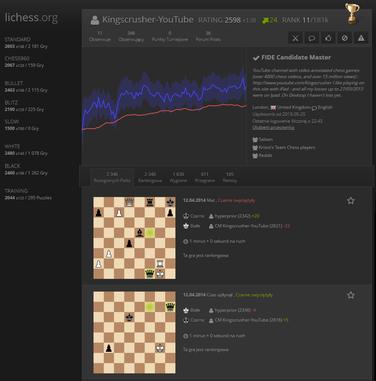This screenshot has width=376, height=381.
Task: Show the Remisy tab
Action: click(230, 177)
